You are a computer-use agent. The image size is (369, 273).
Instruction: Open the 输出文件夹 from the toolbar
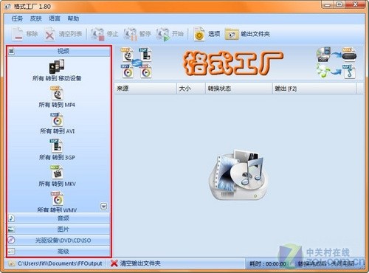click(x=247, y=34)
